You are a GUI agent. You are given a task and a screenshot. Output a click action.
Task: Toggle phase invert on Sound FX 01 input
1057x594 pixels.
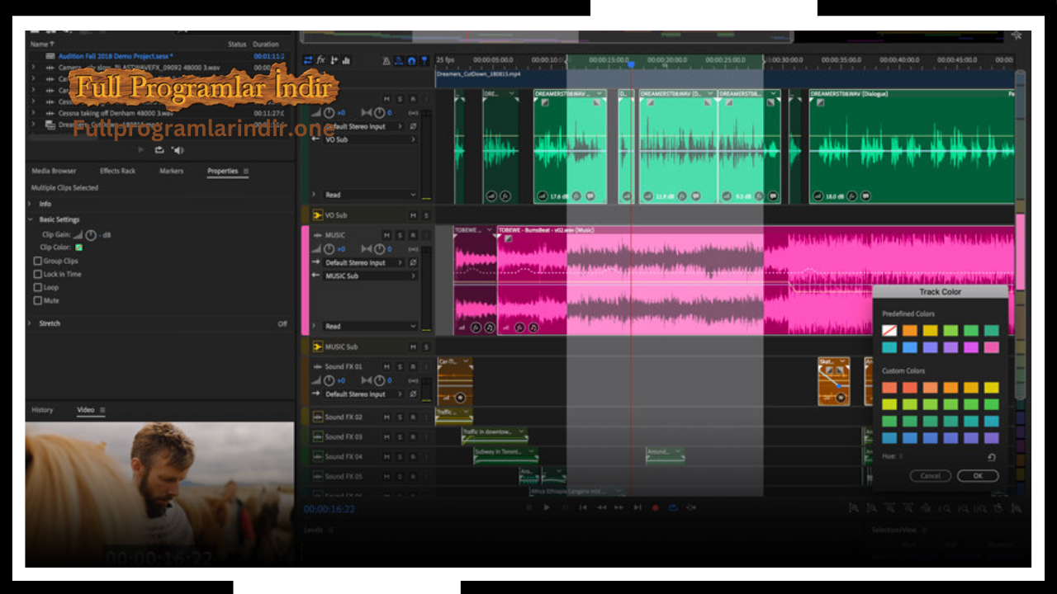click(413, 394)
